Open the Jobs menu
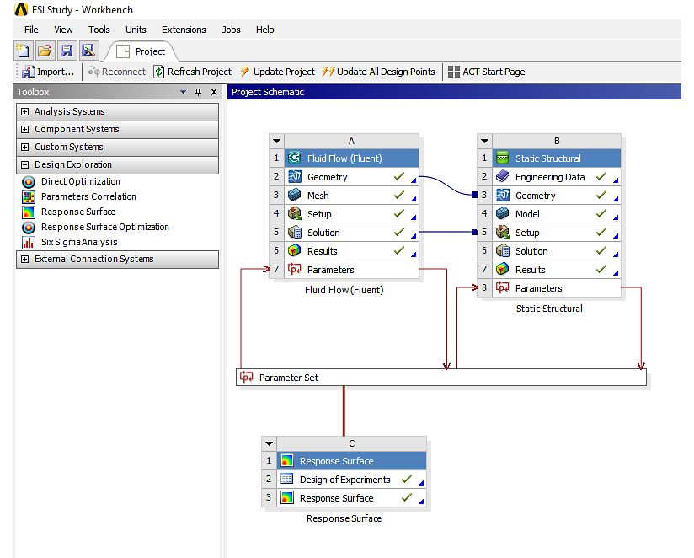Screen dimensions: 694x558 pyautogui.click(x=231, y=30)
